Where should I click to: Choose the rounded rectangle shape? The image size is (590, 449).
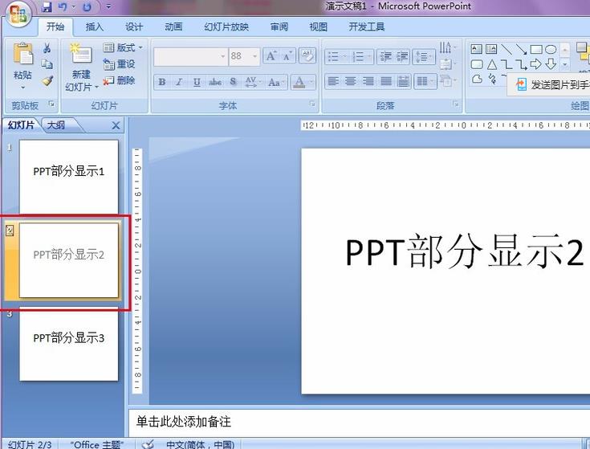(x=477, y=64)
